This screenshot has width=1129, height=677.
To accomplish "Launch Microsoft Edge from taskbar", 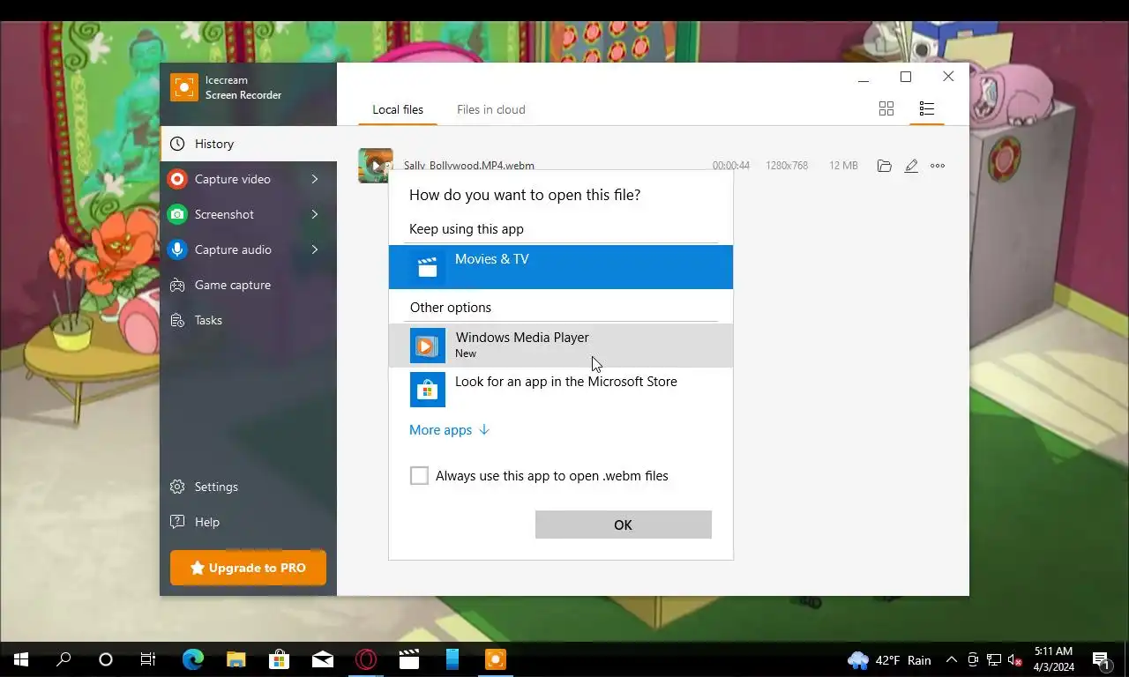I will pyautogui.click(x=192, y=659).
